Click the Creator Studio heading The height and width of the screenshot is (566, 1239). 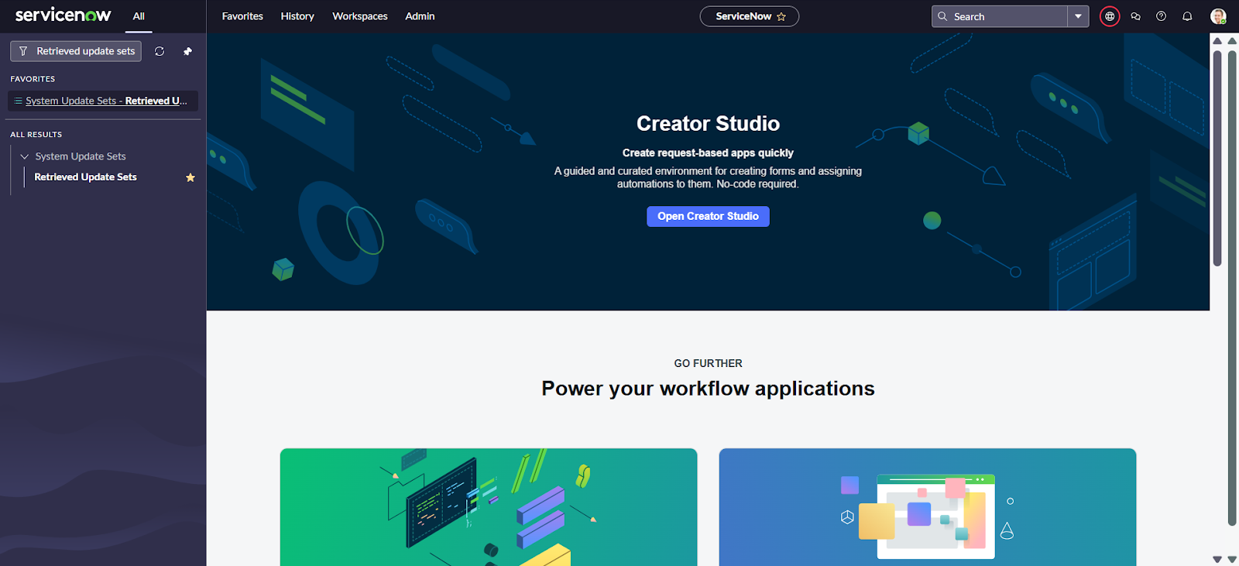(708, 124)
